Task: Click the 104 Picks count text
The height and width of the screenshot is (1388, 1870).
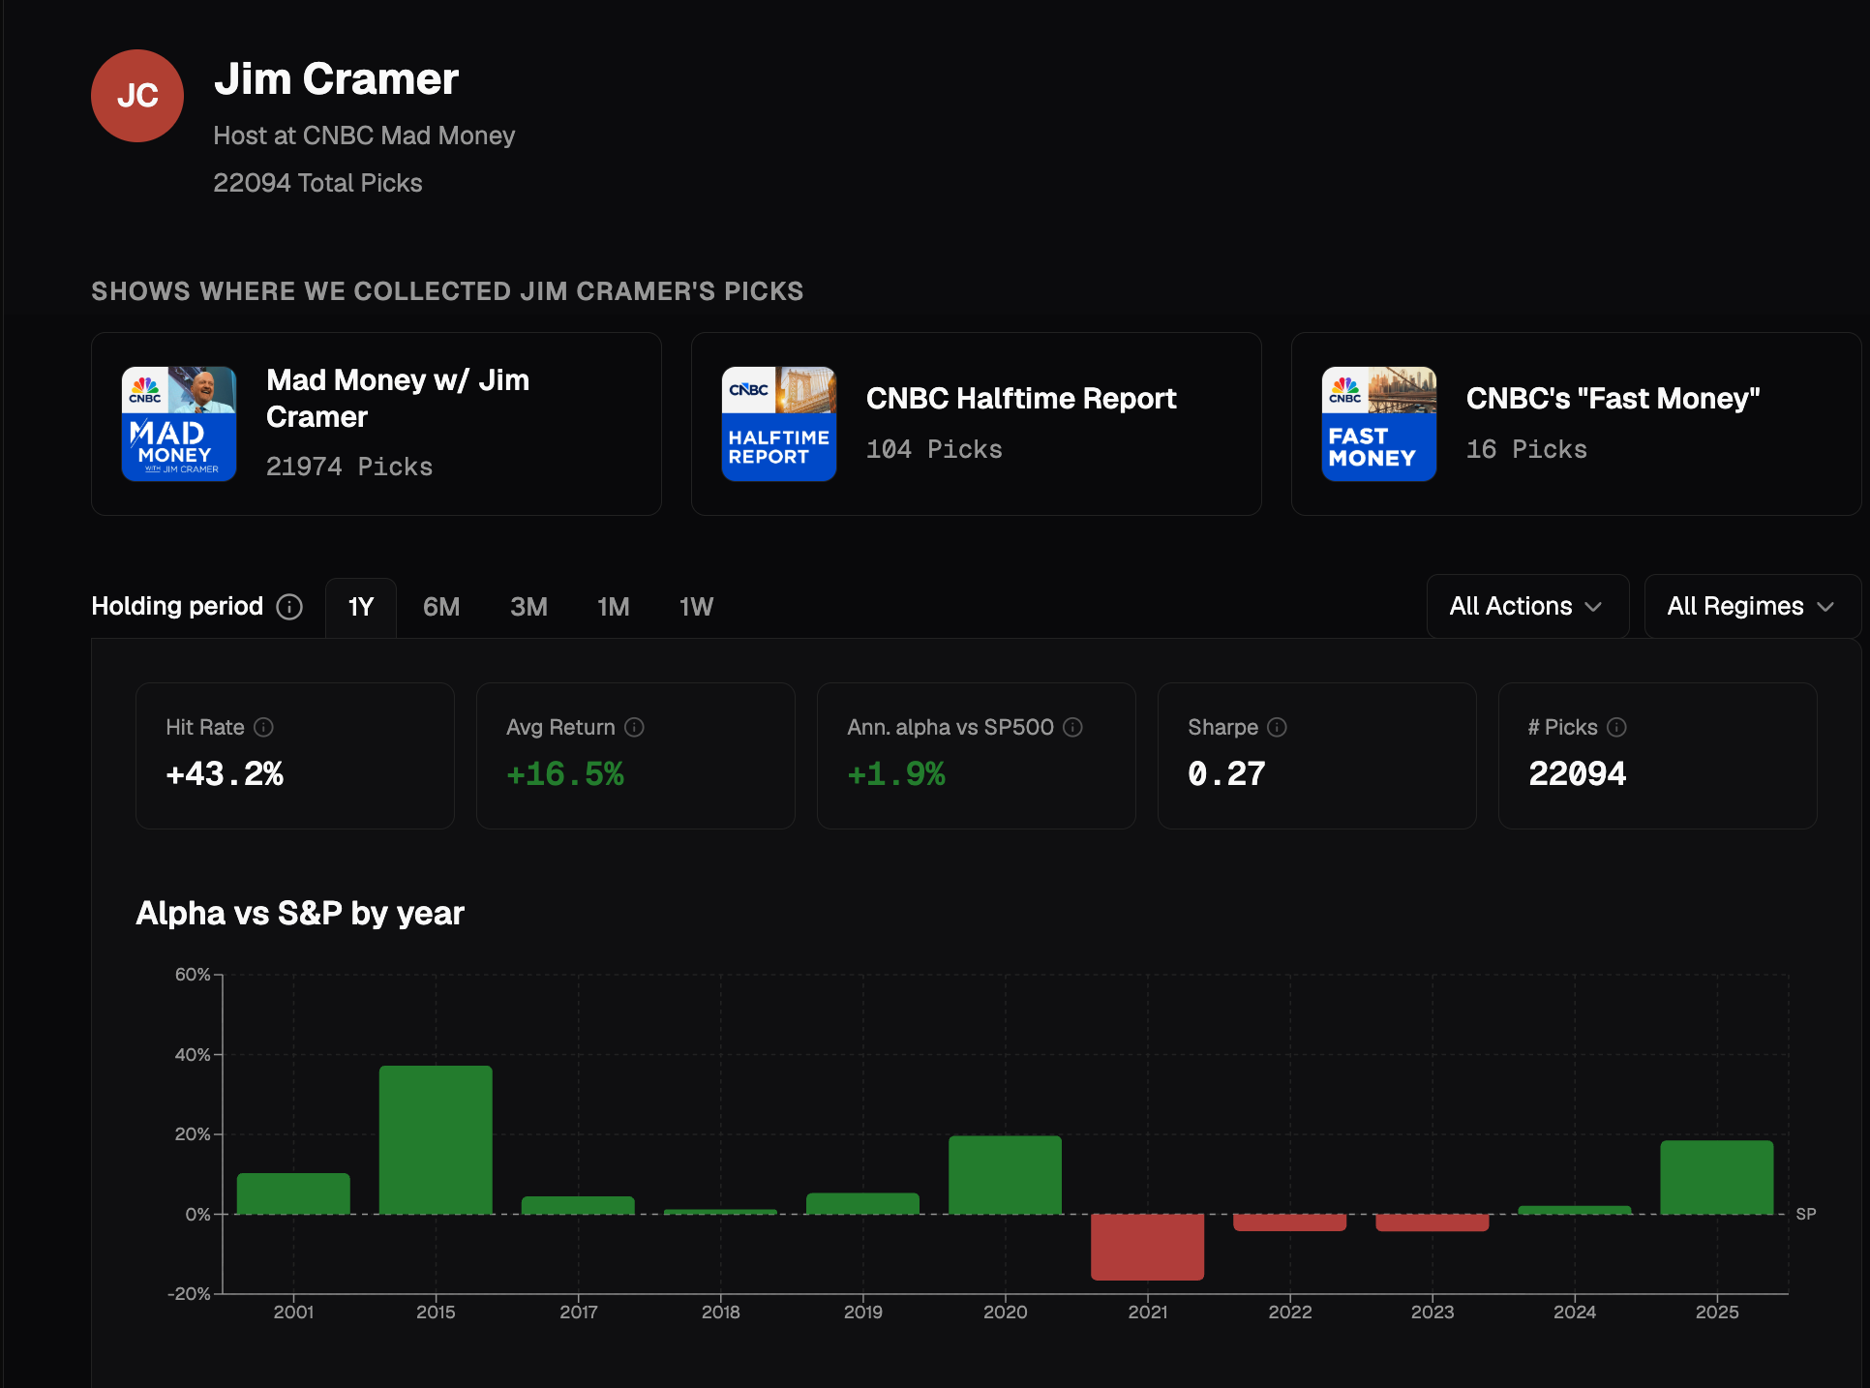Action: pos(934,449)
